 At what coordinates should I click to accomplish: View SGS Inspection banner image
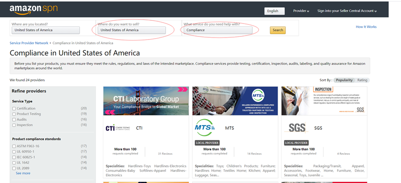(324, 101)
